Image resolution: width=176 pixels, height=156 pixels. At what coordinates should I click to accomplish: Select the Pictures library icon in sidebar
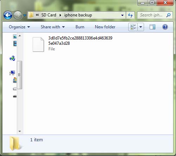(x=15, y=36)
